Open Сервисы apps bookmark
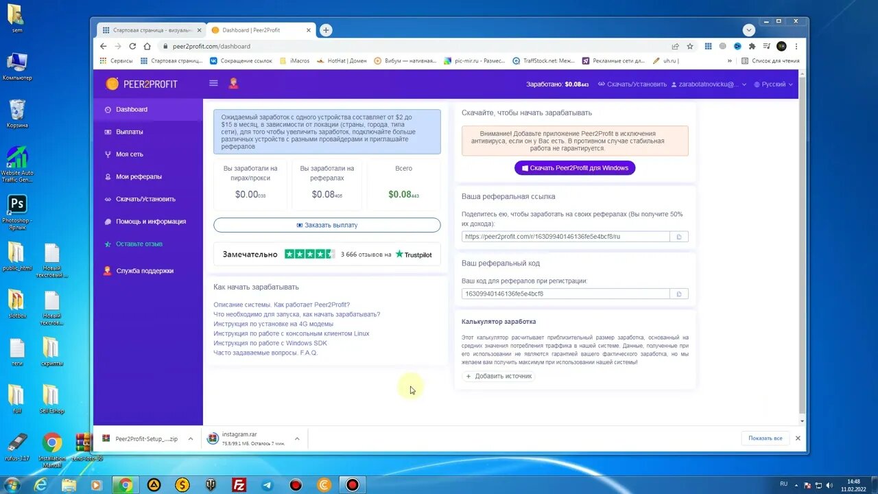 [117, 61]
